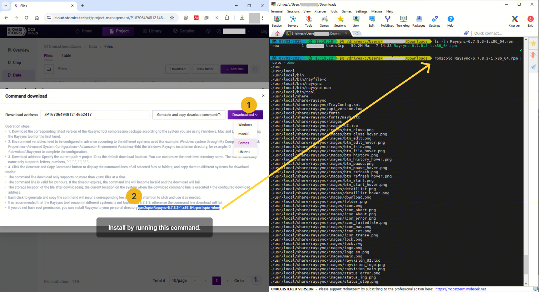542x292 pixels.
Task: Select the Project nav tab
Action: click(x=119, y=31)
